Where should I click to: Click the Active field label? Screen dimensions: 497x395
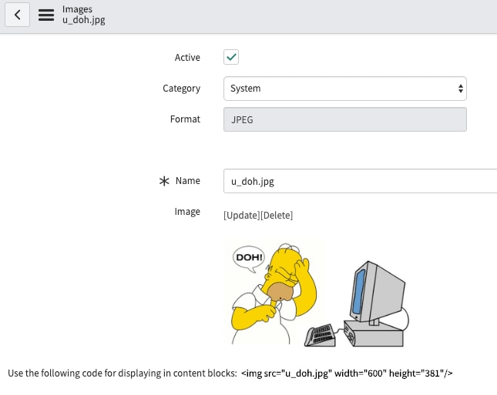pos(187,57)
